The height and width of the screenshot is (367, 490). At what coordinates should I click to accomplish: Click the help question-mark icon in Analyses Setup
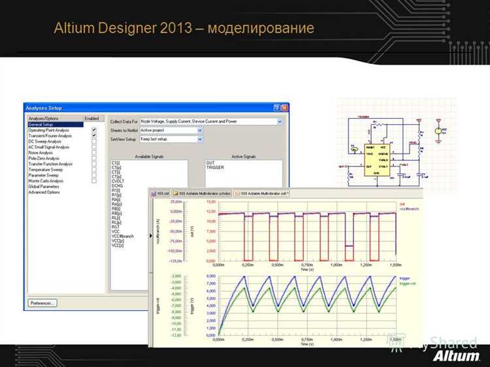click(x=276, y=108)
